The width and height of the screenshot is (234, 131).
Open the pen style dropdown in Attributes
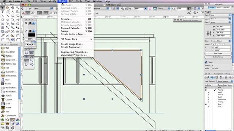tap(32, 31)
